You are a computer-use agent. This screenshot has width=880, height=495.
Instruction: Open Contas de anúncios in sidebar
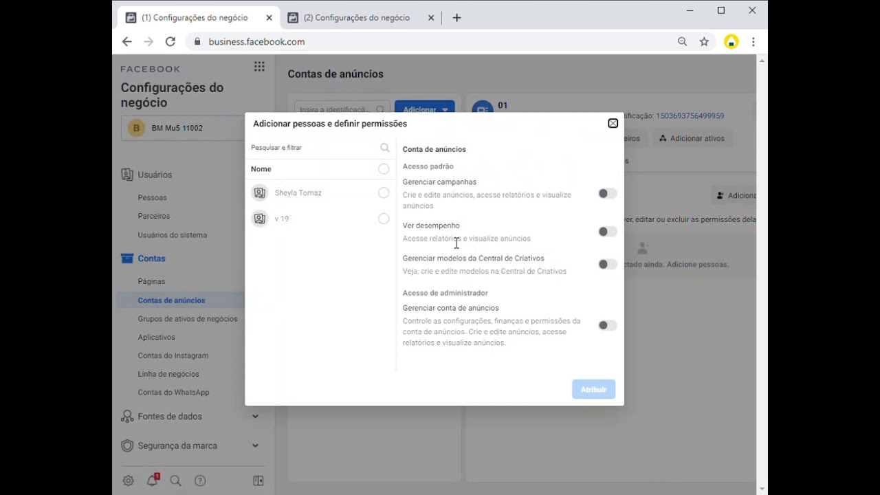(171, 300)
